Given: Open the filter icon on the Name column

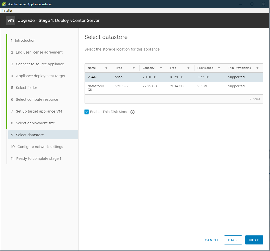Looking at the screenshot, I should click(106, 68).
